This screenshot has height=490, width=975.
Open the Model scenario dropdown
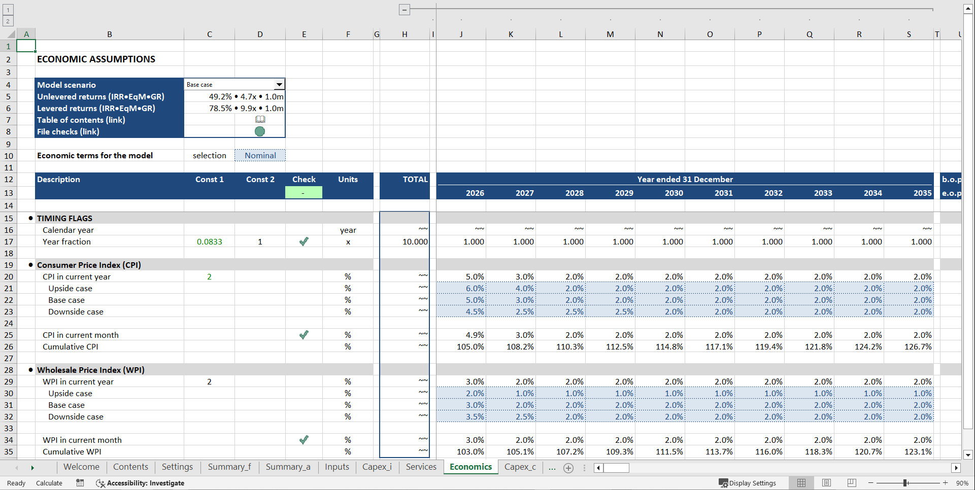click(279, 84)
